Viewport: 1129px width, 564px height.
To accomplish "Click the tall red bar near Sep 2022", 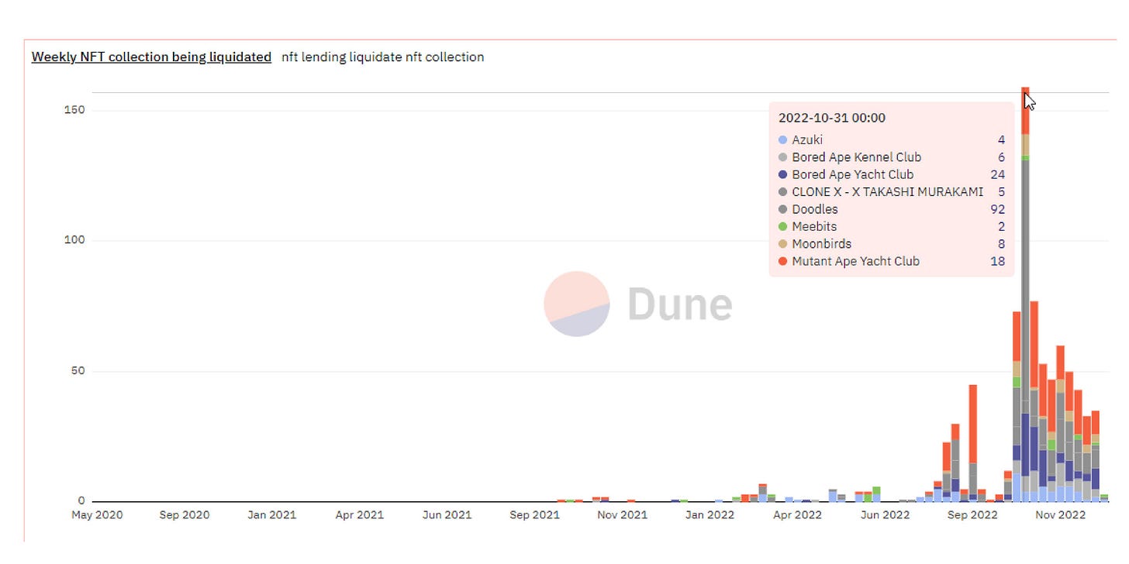I will pos(973,423).
